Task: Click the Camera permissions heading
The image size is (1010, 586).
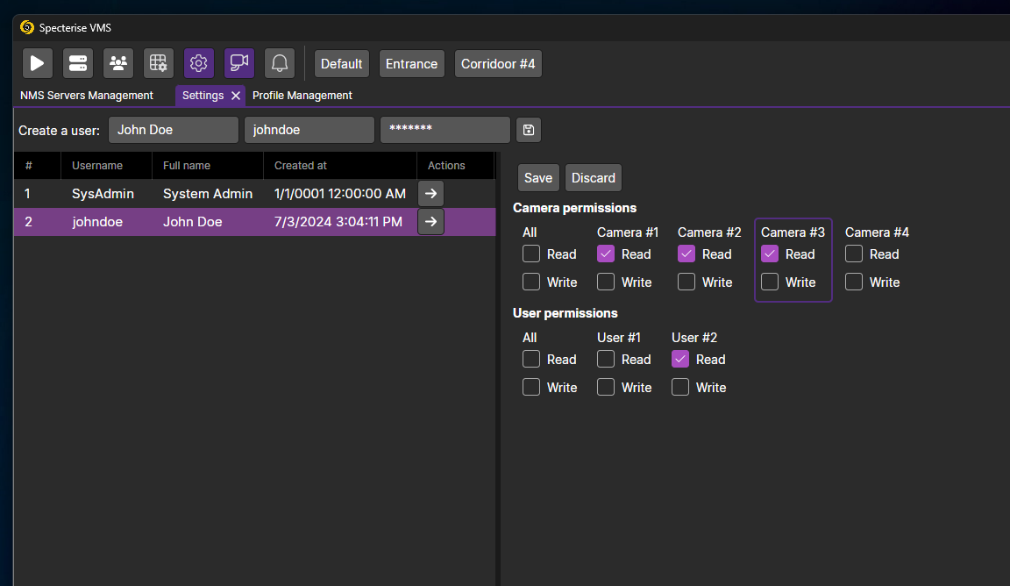Action: coord(574,208)
